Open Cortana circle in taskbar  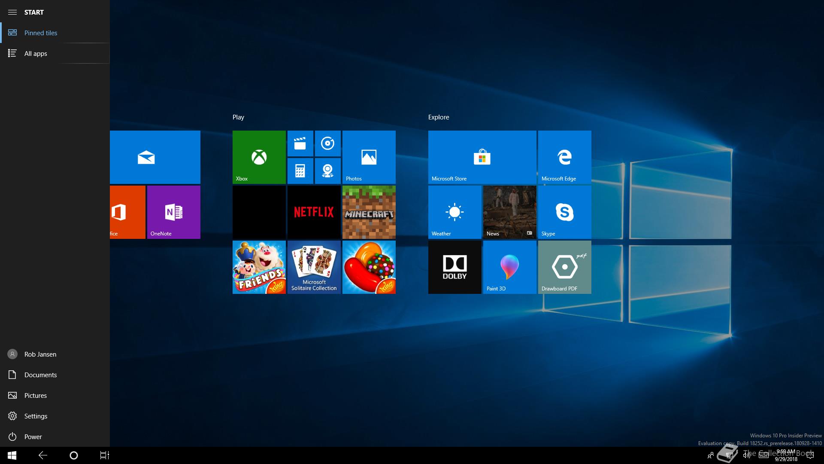74,455
